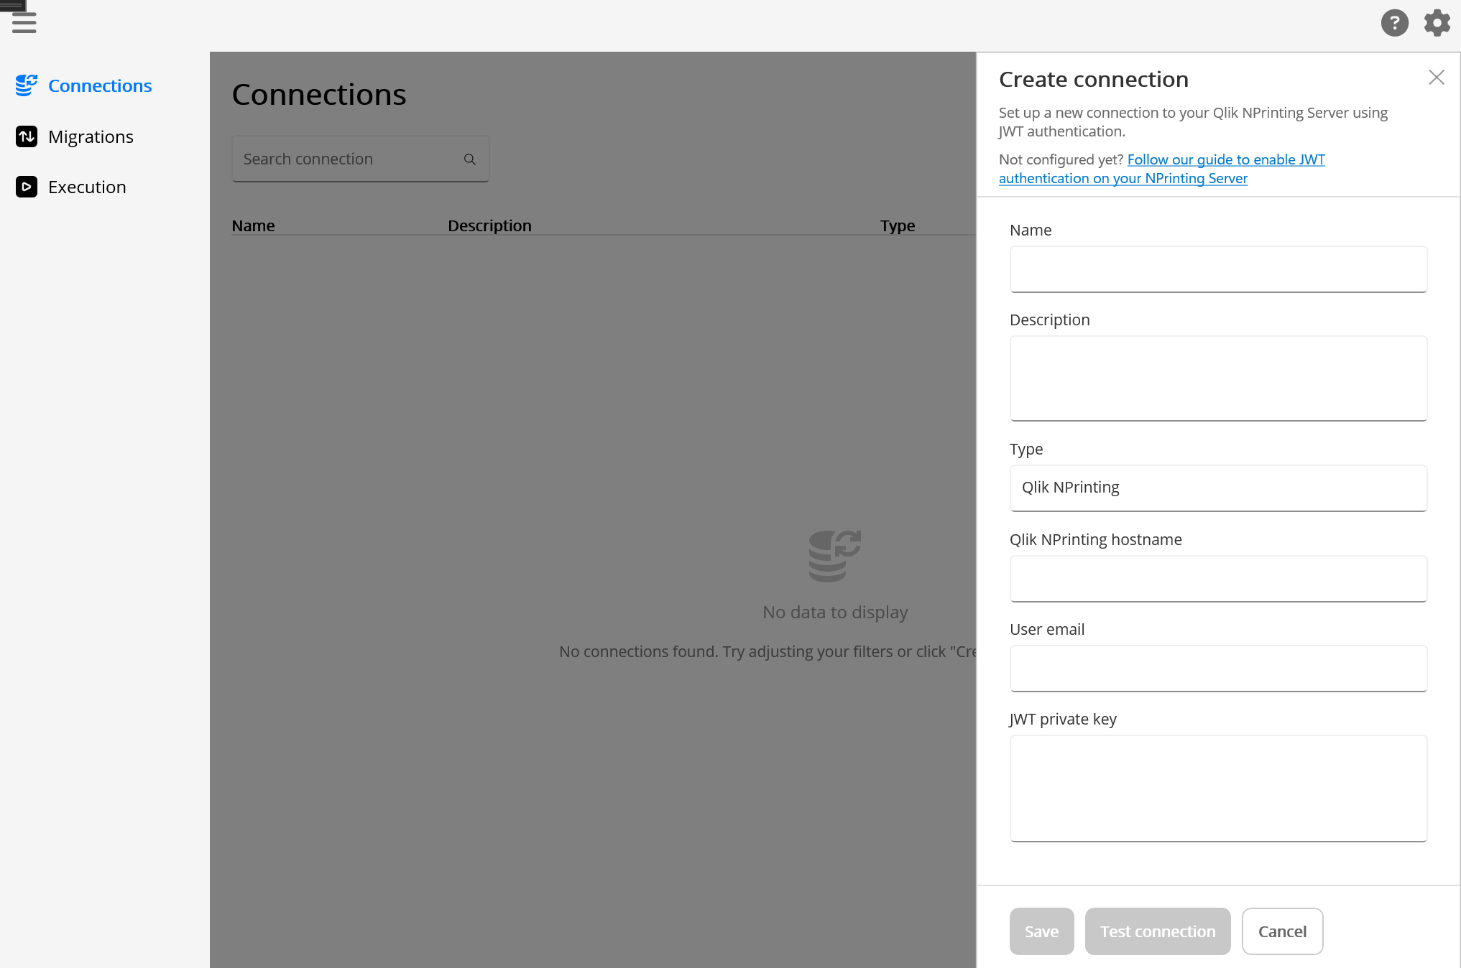Click the Test connection button

pyautogui.click(x=1157, y=931)
